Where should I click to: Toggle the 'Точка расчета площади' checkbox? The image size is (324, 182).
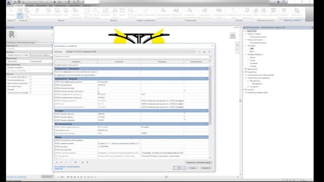[x=30, y=93]
